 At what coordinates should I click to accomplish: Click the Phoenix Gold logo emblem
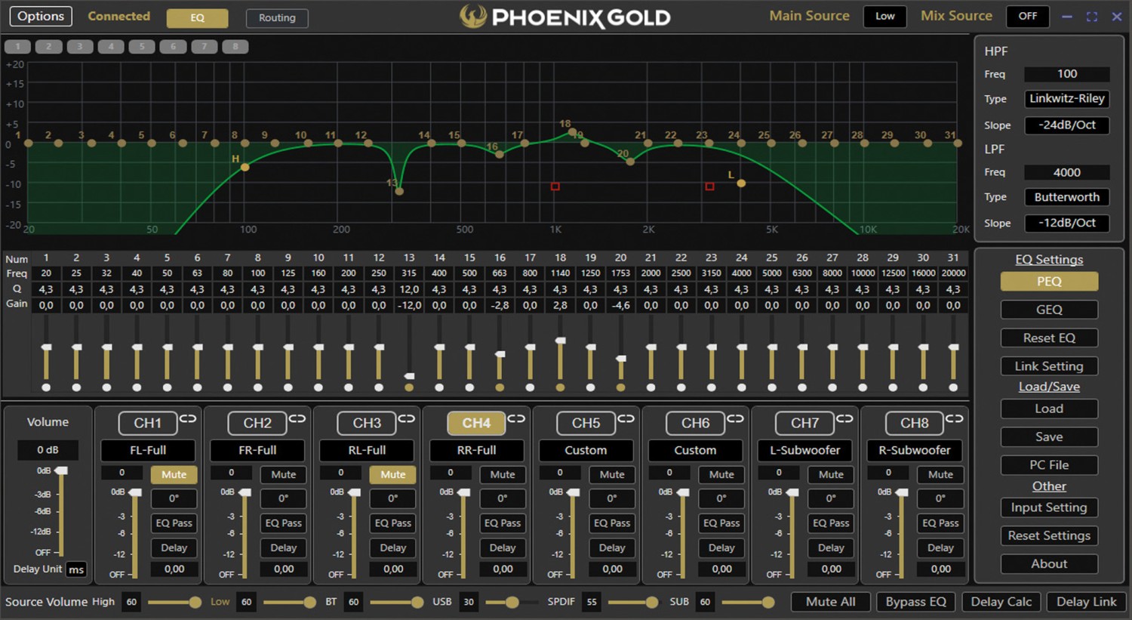tap(473, 16)
